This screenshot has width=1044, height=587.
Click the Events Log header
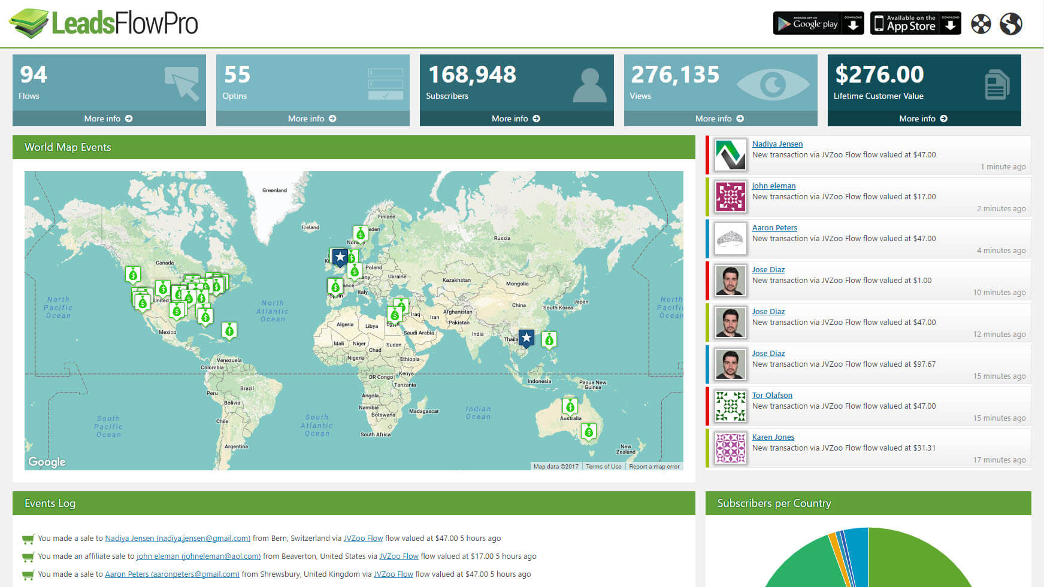[354, 503]
